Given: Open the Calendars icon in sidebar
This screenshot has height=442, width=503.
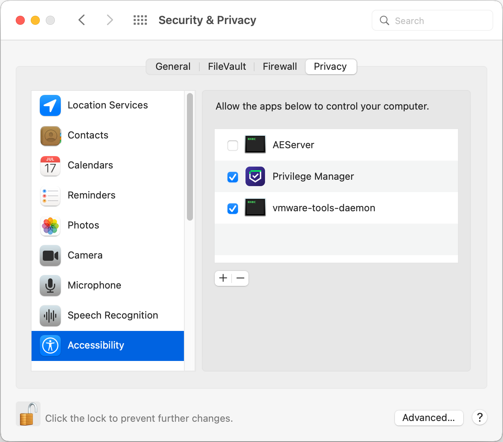Looking at the screenshot, I should pyautogui.click(x=50, y=165).
